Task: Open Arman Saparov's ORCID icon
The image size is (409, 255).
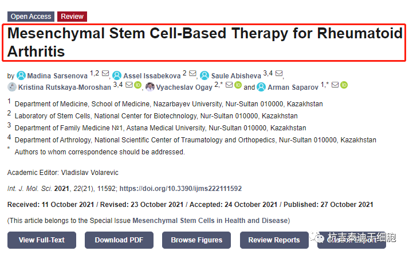Action: coord(344,86)
